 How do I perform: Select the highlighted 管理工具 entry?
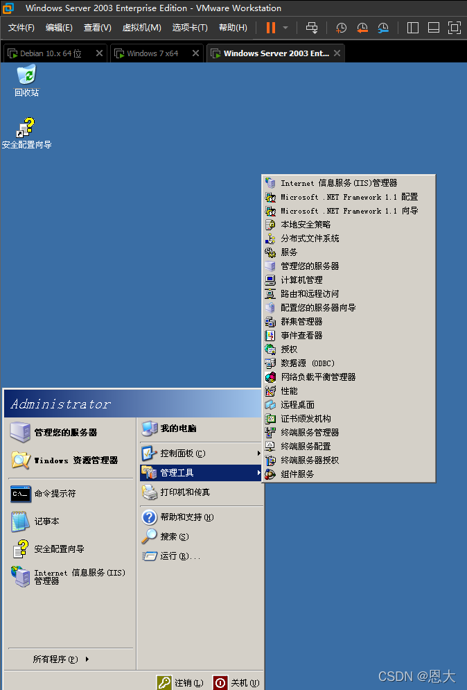pos(201,473)
